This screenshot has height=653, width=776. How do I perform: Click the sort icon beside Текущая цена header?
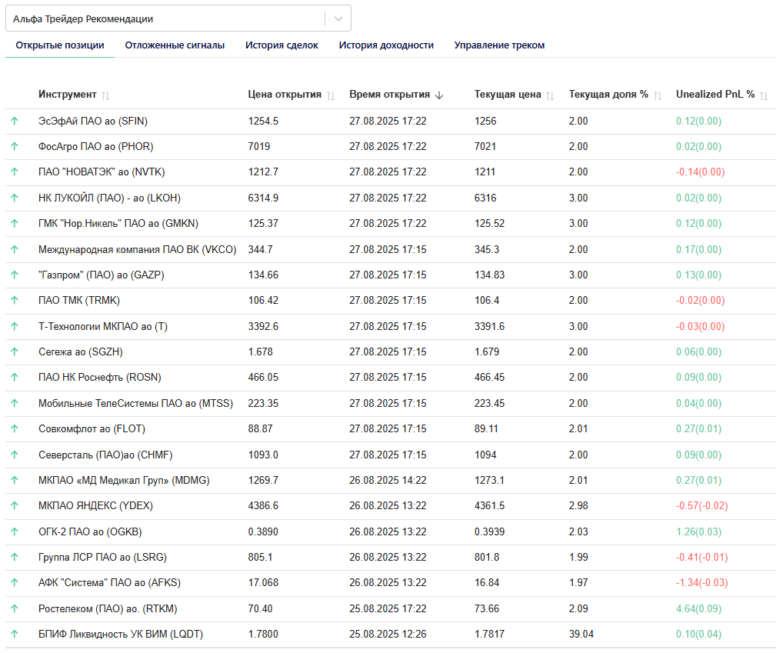[551, 95]
